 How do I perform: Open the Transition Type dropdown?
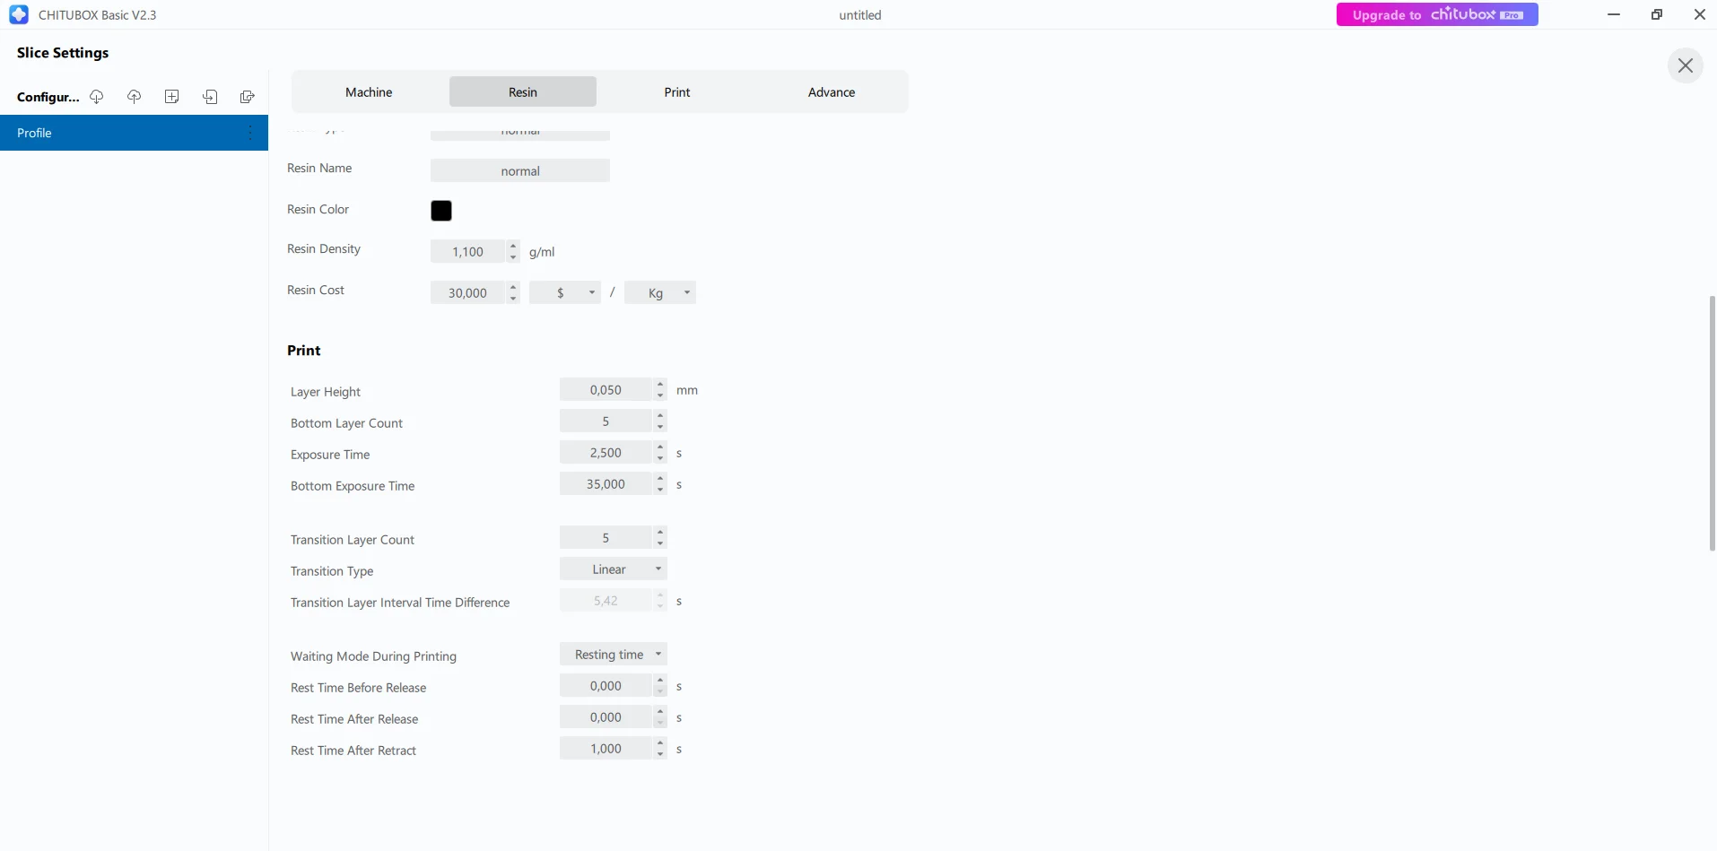coord(614,569)
